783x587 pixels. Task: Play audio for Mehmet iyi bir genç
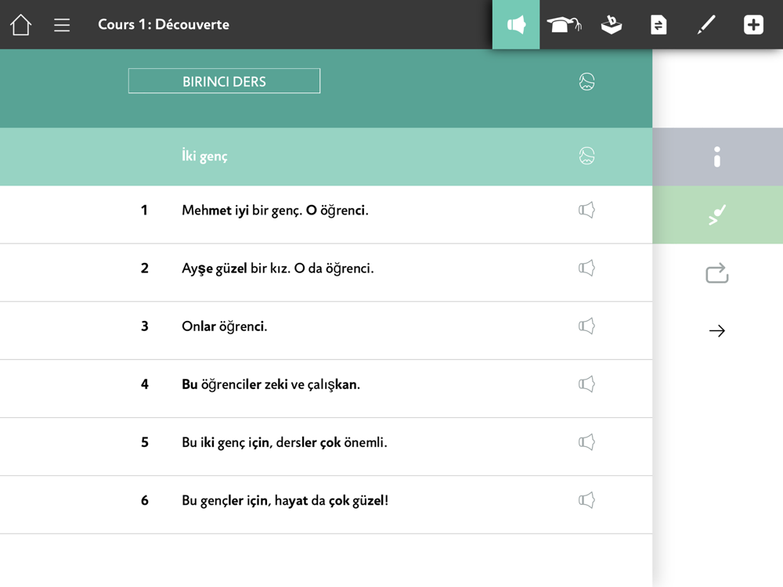pyautogui.click(x=586, y=210)
